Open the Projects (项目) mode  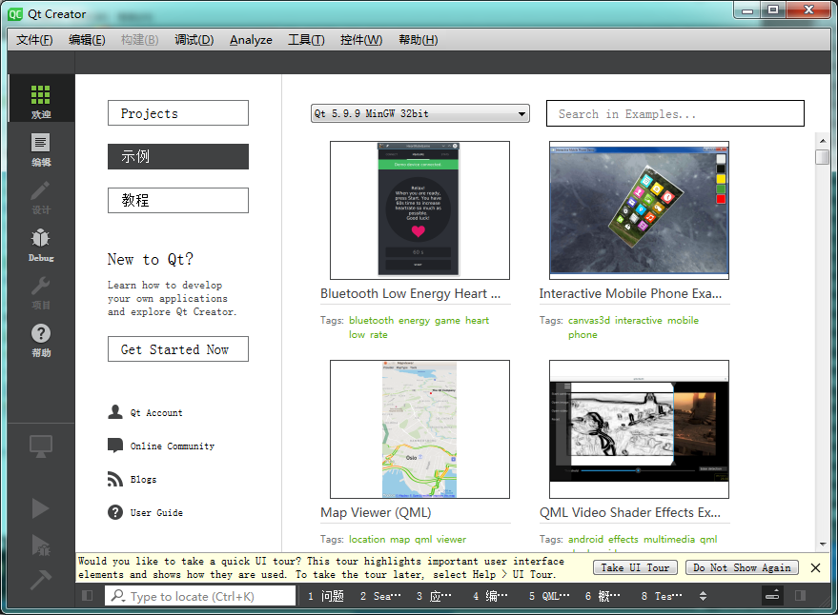point(41,293)
